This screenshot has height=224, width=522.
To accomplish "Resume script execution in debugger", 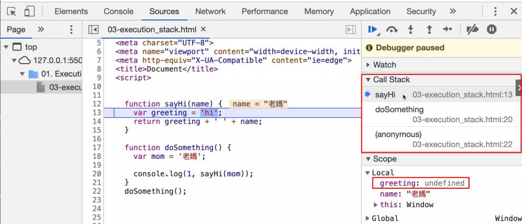I will (373, 30).
